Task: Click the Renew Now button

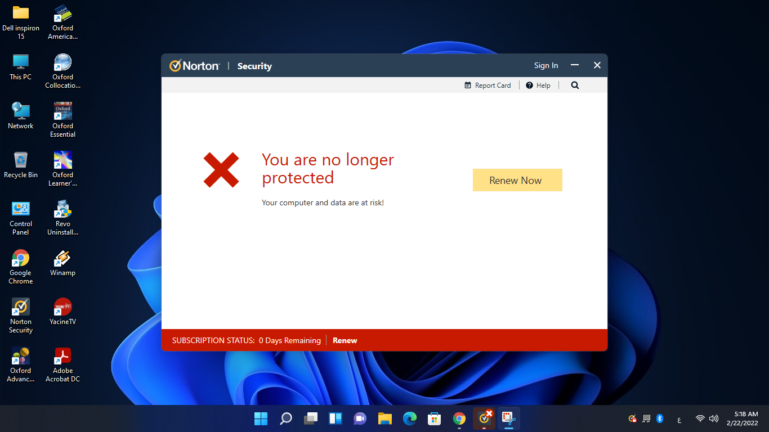Action: coord(517,180)
